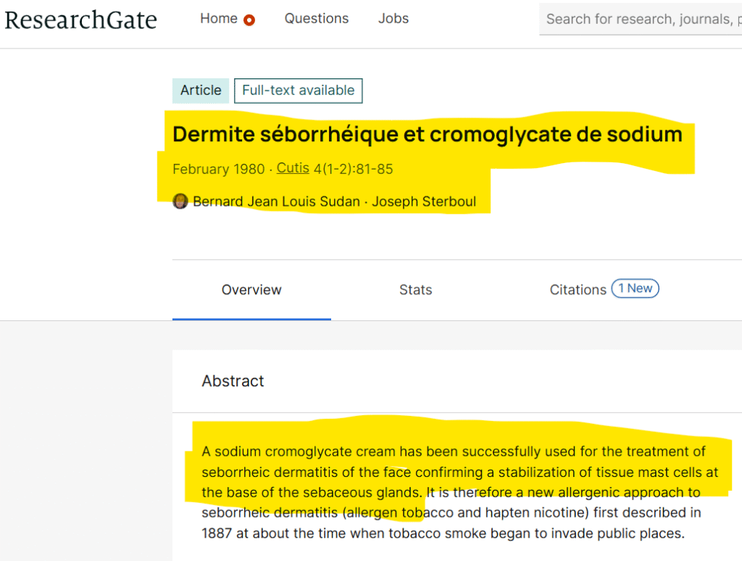
Task: Open the Cutis journal link
Action: point(293,168)
